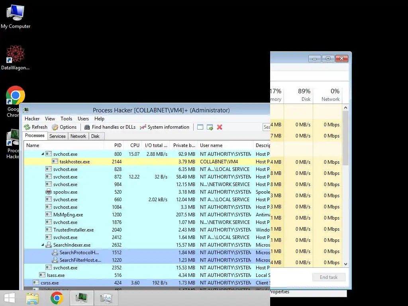Switch to the Network tab

pyautogui.click(x=78, y=136)
